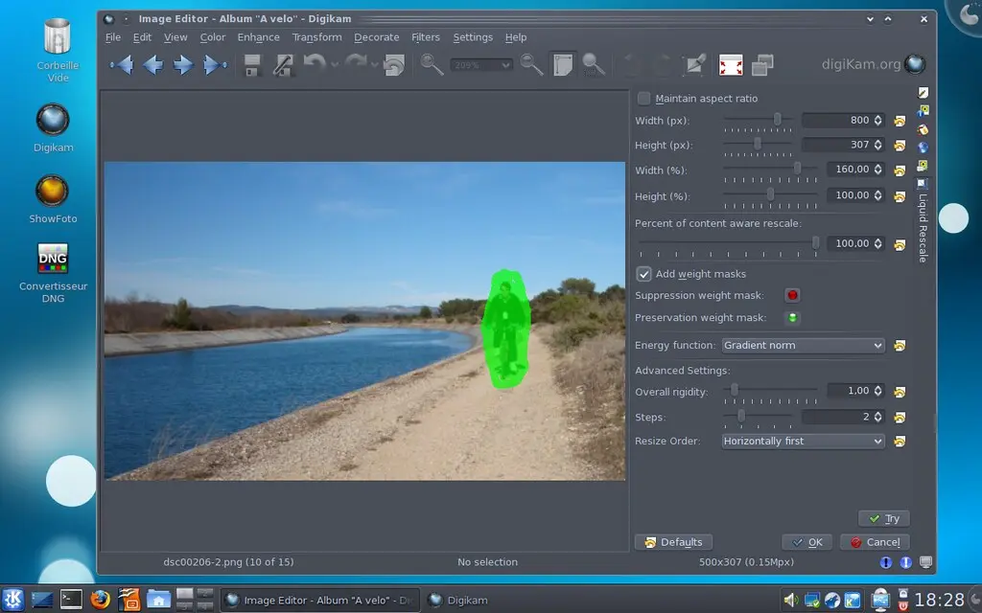Click the Overall rigidity slider handle
Screen dimensions: 982x613
[x=735, y=391]
